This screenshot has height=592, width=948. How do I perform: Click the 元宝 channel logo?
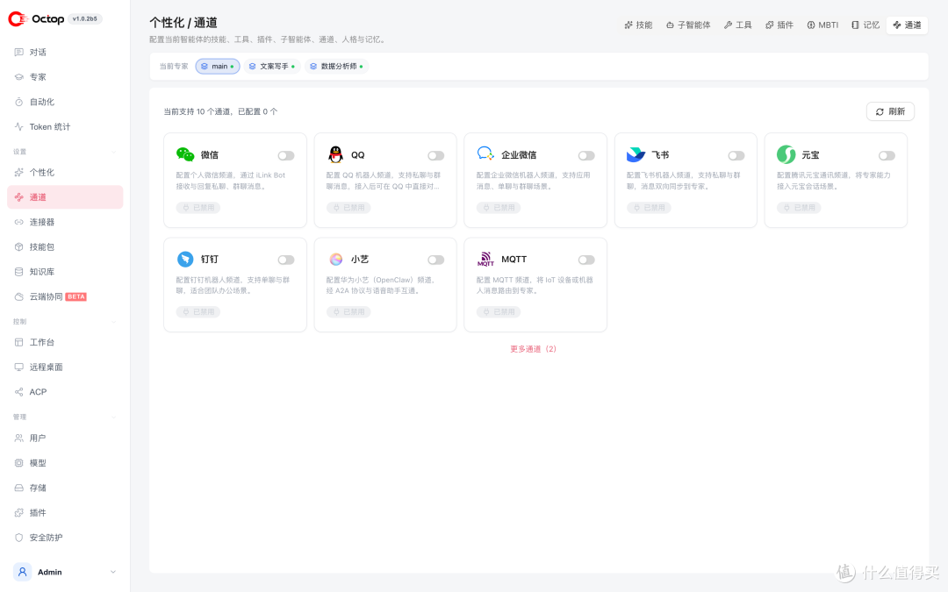pyautogui.click(x=786, y=154)
